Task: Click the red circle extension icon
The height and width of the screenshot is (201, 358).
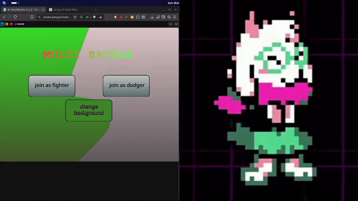Action: point(121,17)
